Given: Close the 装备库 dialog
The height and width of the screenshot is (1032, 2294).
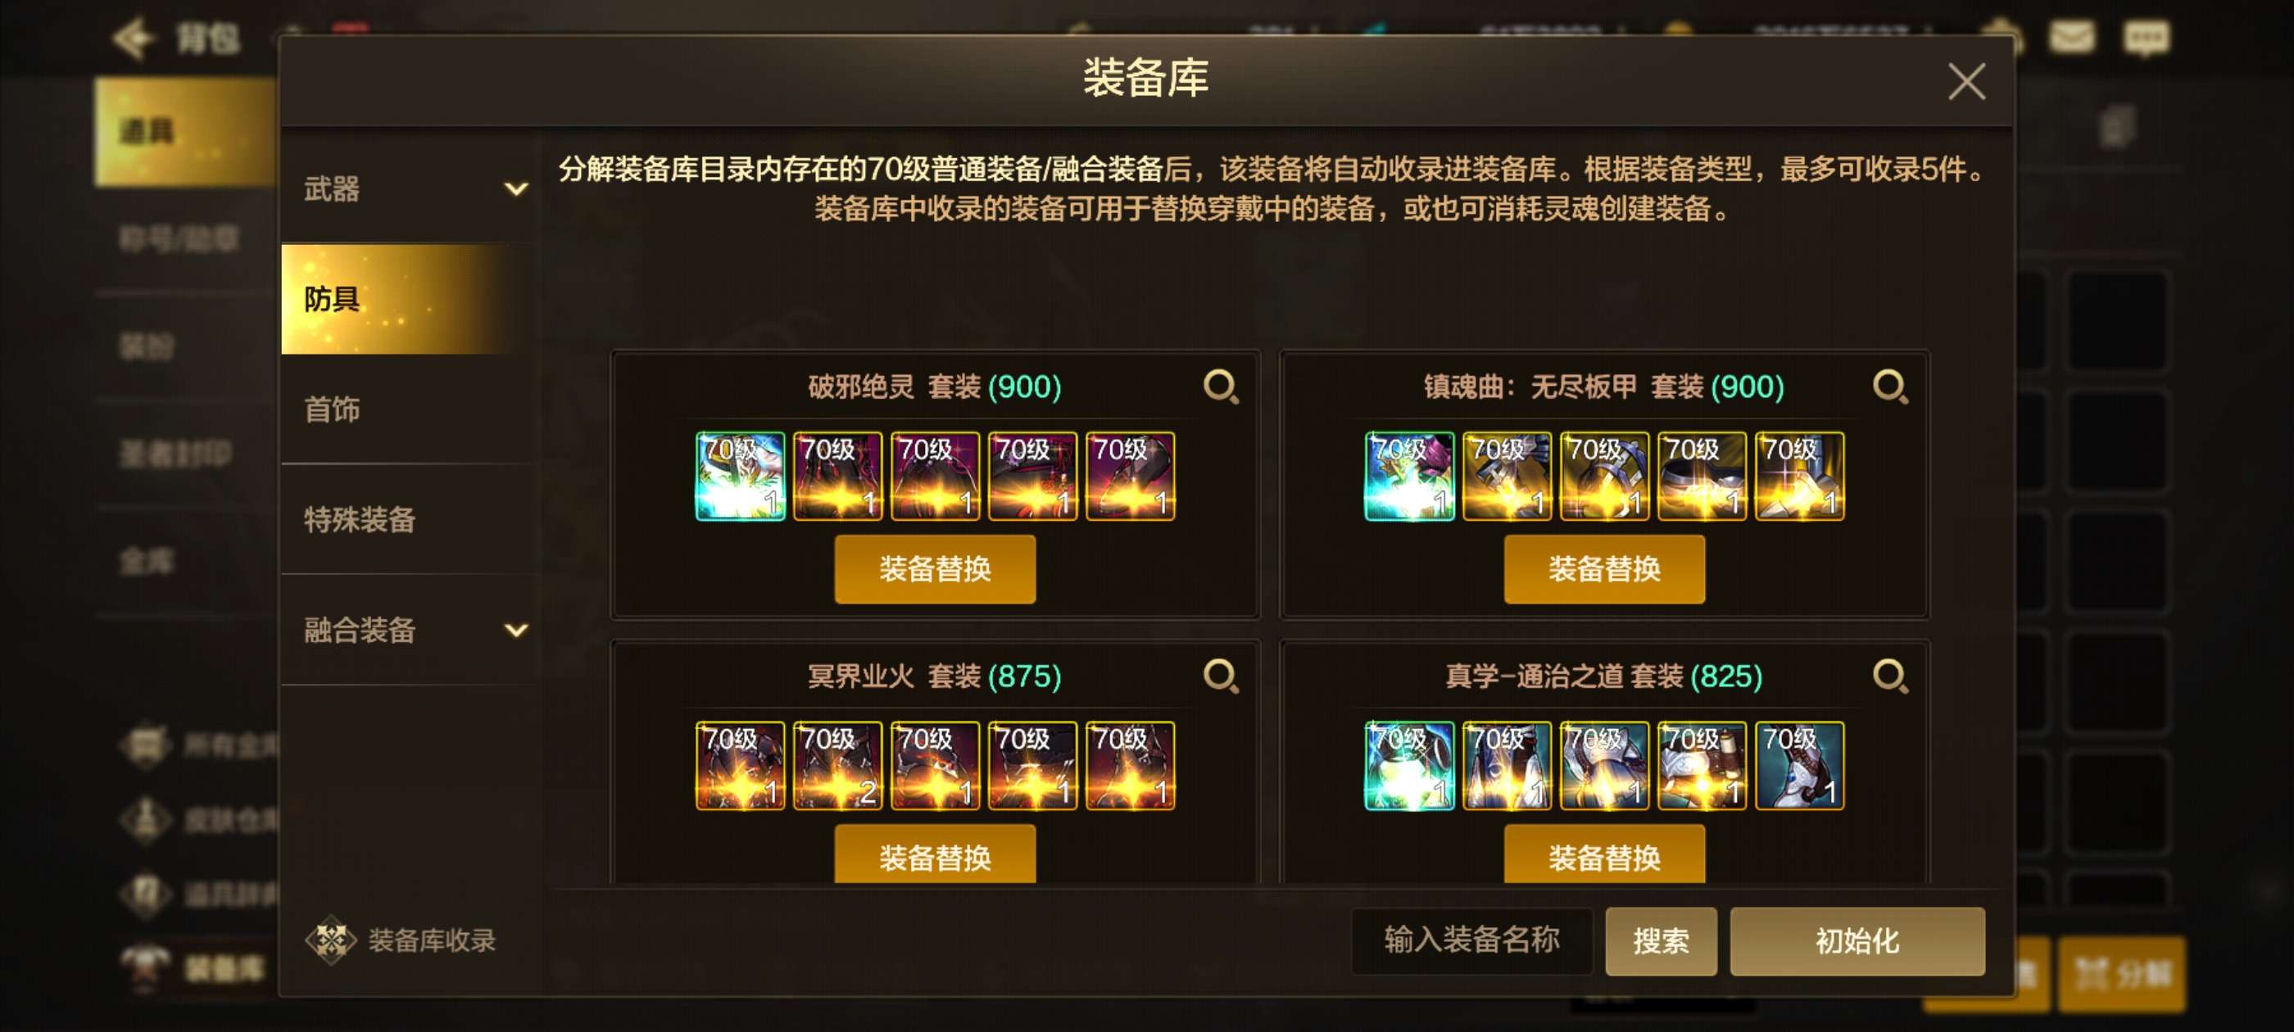Looking at the screenshot, I should [1966, 82].
